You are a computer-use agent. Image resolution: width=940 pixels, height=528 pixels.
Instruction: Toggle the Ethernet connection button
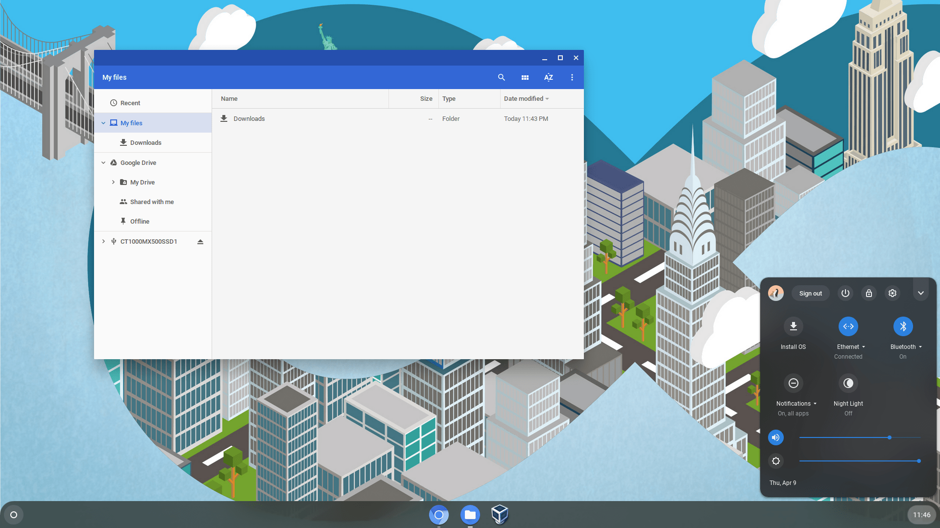coord(848,326)
